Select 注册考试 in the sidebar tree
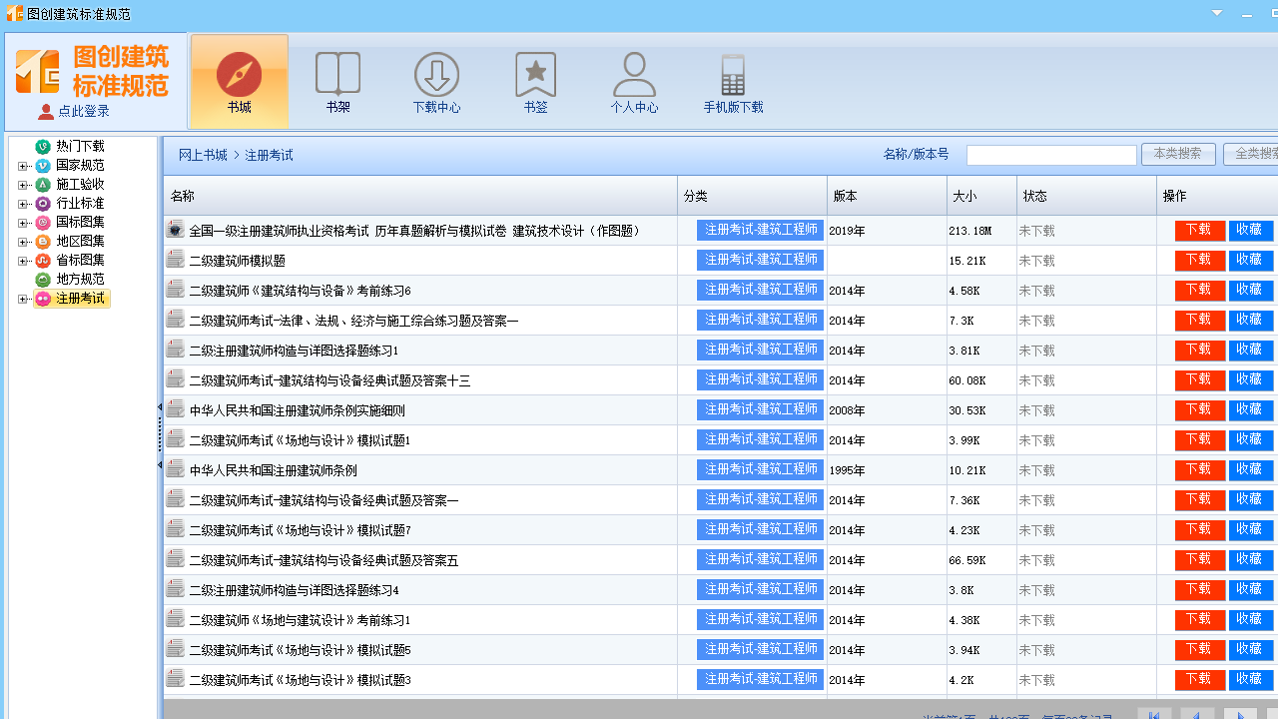This screenshot has height=719, width=1278. (72, 298)
